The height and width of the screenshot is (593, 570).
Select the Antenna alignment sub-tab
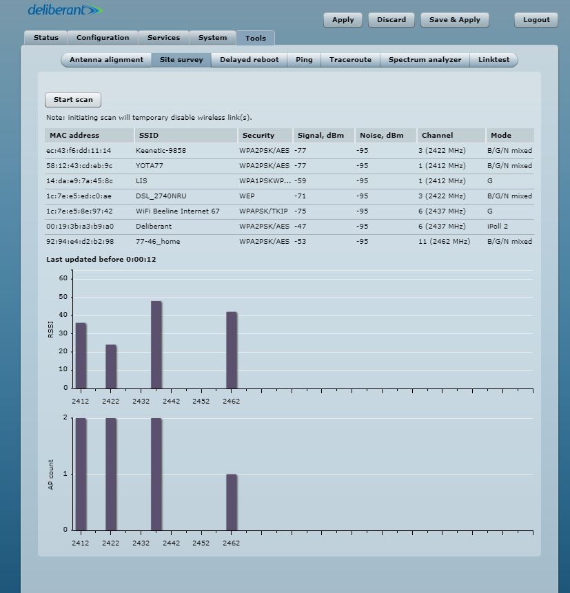pos(106,60)
